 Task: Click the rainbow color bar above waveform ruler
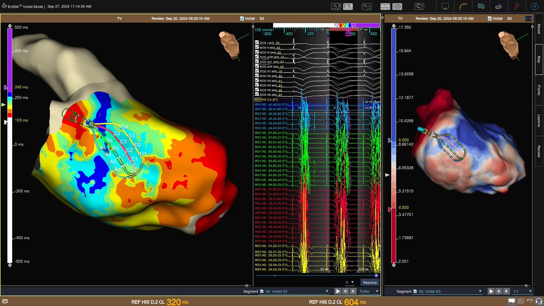point(326,25)
